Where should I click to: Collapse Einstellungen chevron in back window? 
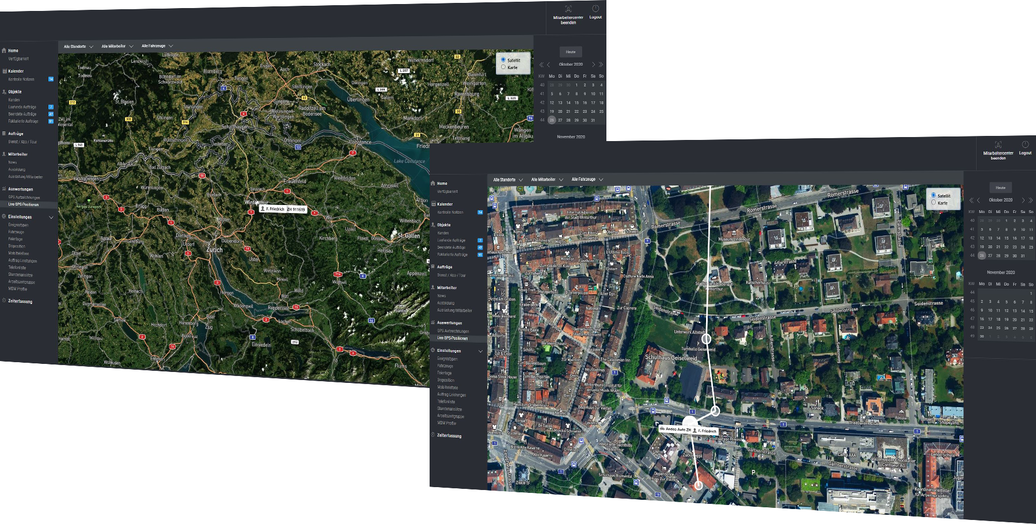pos(51,217)
